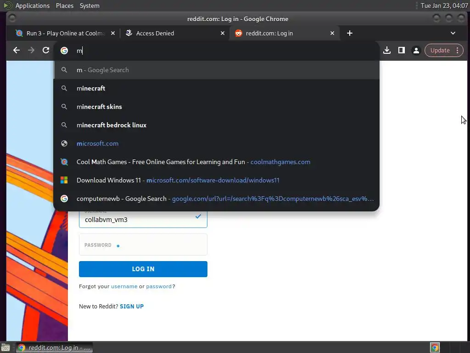This screenshot has height=353, width=470.
Task: Click the Coolmath icon in suggestion list
Action: [64, 162]
